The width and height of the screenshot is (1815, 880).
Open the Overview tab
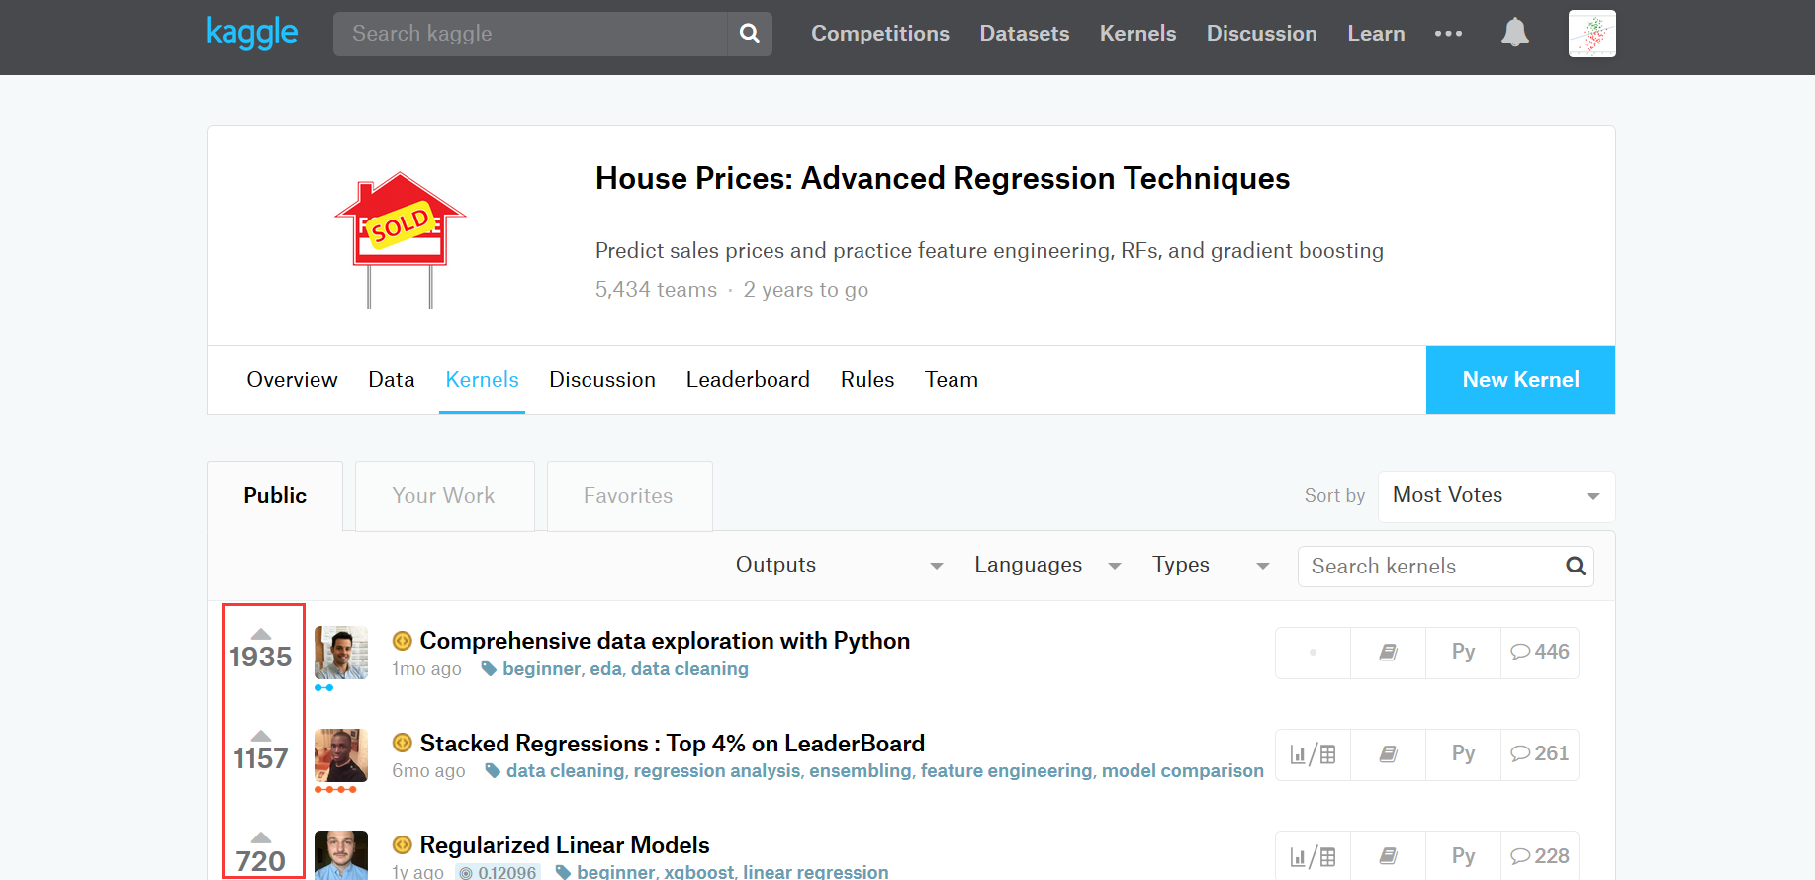(x=292, y=380)
